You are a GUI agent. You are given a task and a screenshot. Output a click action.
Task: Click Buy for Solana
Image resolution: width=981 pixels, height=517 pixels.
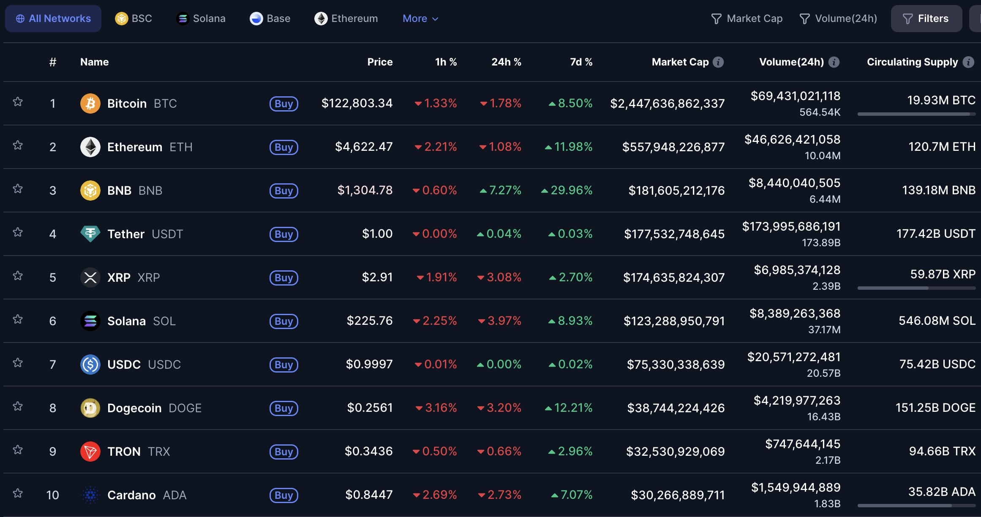pyautogui.click(x=284, y=321)
